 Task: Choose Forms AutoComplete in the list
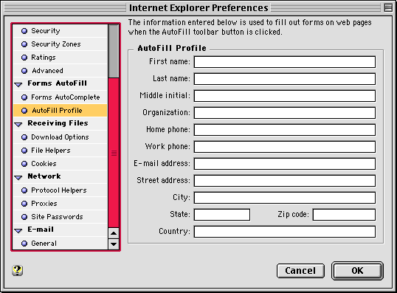pyautogui.click(x=61, y=97)
